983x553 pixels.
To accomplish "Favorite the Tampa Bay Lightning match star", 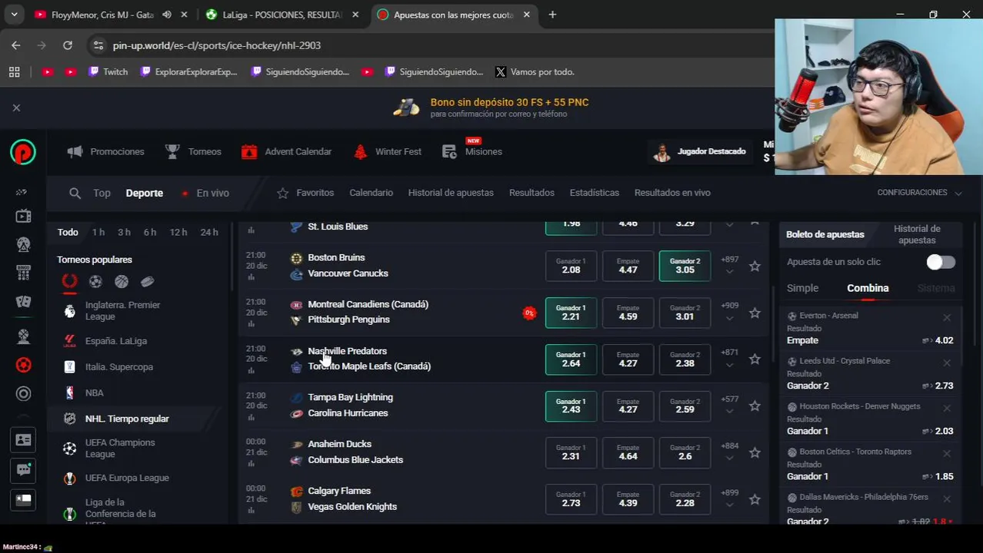I will 755,406.
